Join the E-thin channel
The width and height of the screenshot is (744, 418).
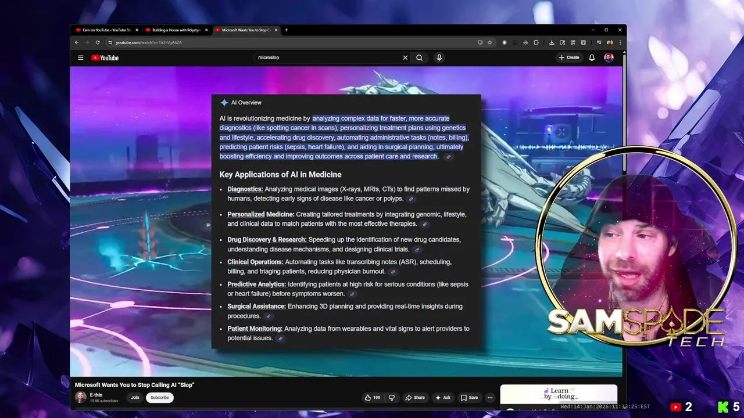(135, 398)
